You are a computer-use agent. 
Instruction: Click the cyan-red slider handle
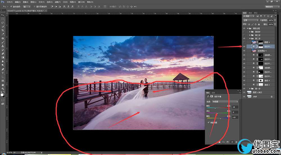[215, 108]
